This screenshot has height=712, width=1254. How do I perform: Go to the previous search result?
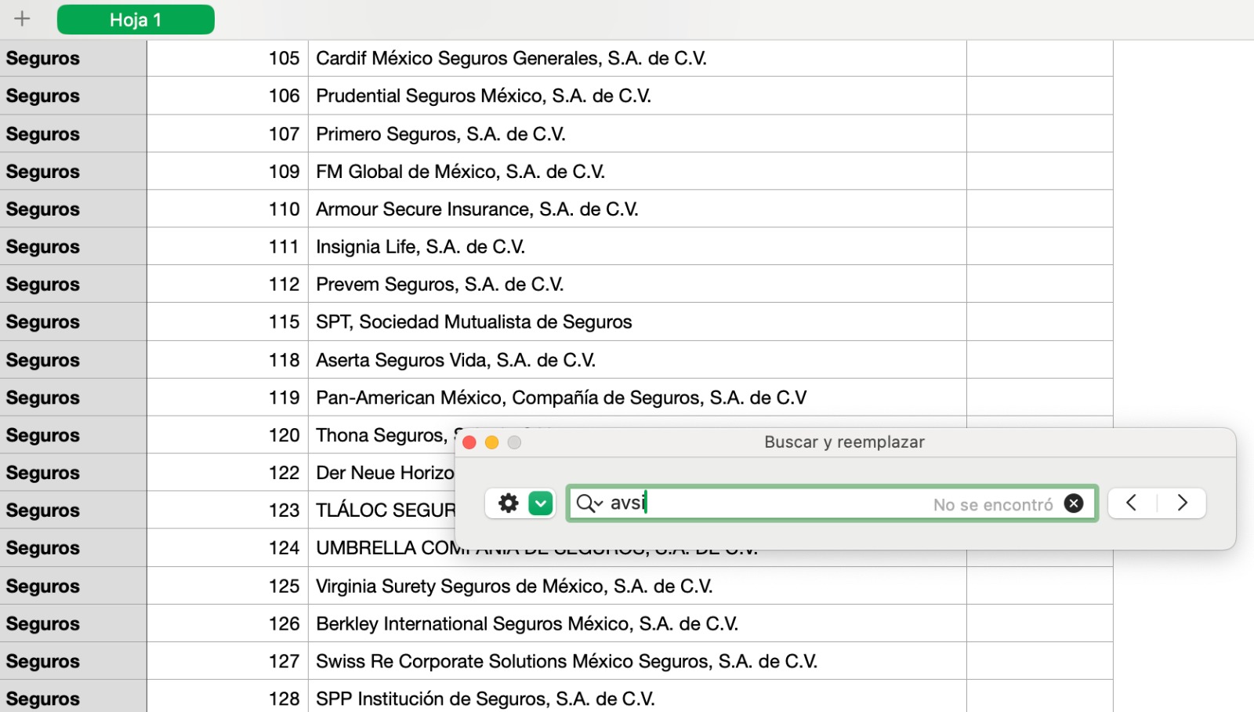1132,503
